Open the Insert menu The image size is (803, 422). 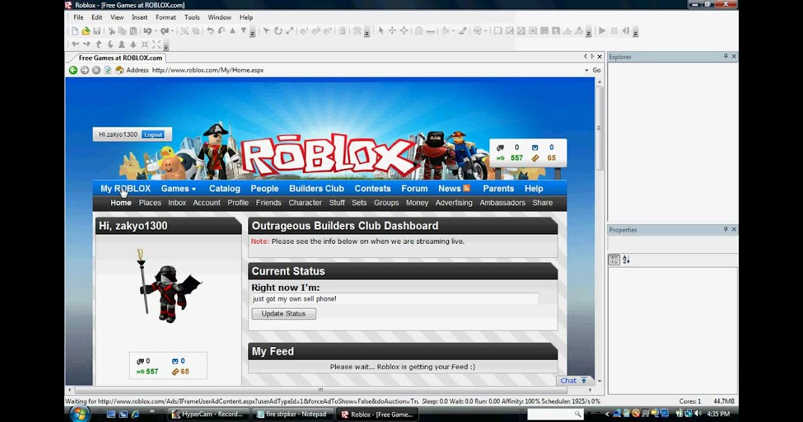tap(140, 17)
